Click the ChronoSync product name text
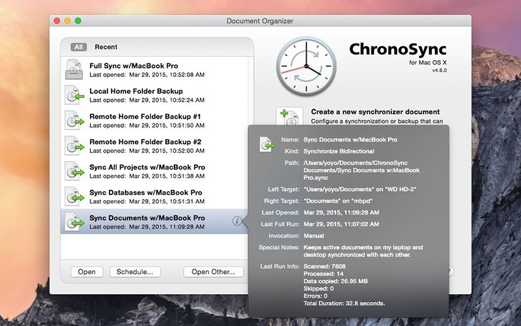The height and width of the screenshot is (326, 521). 398,50
